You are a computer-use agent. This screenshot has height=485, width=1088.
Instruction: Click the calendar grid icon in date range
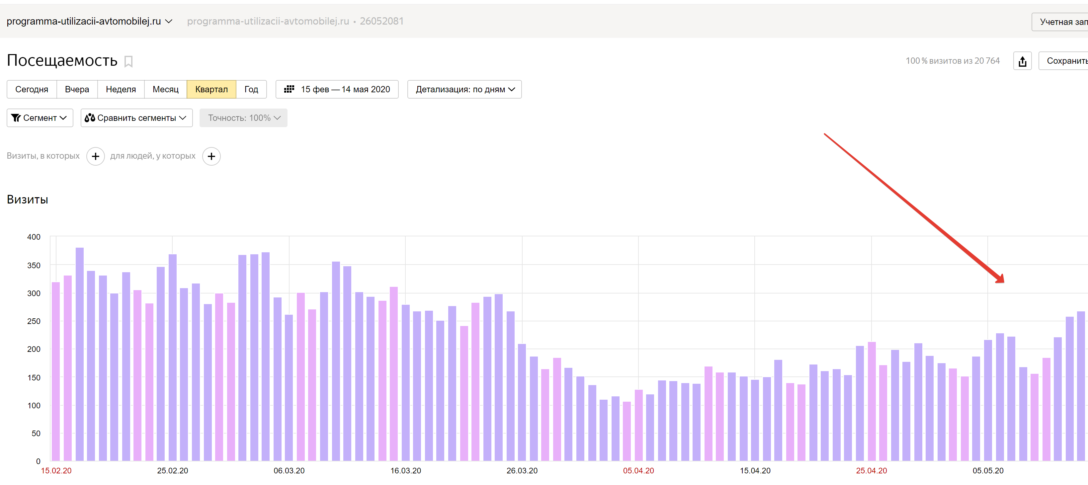[289, 89]
